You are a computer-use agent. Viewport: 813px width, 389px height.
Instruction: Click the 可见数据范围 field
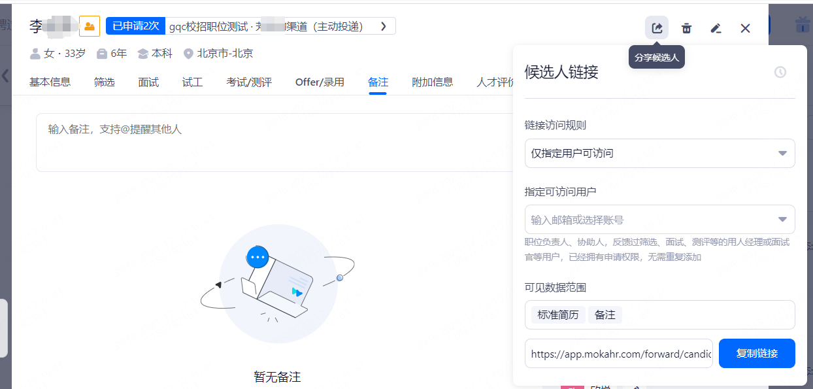pyautogui.click(x=659, y=314)
